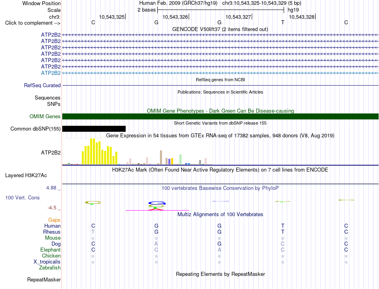
Task: Click the T base in the complement row
Action: pos(282,22)
